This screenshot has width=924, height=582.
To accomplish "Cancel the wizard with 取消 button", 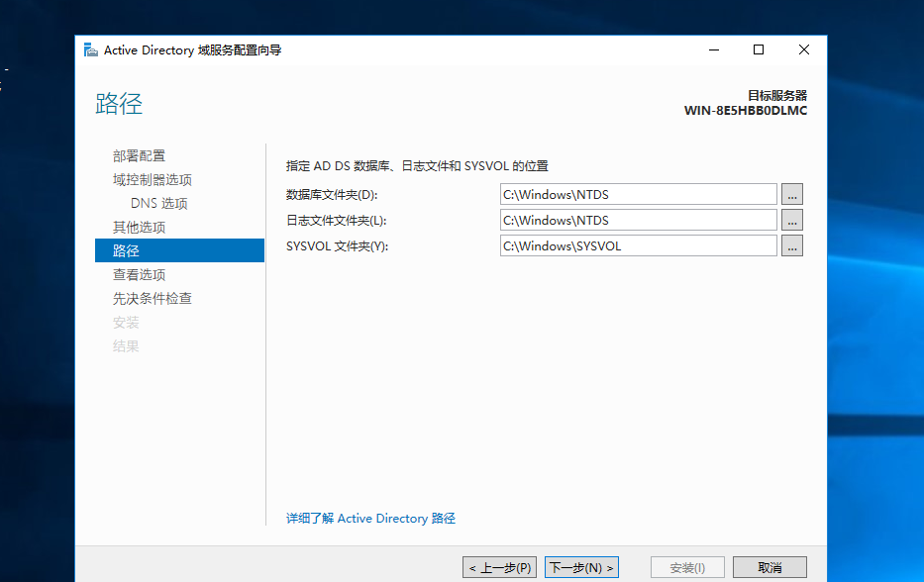I will click(770, 567).
